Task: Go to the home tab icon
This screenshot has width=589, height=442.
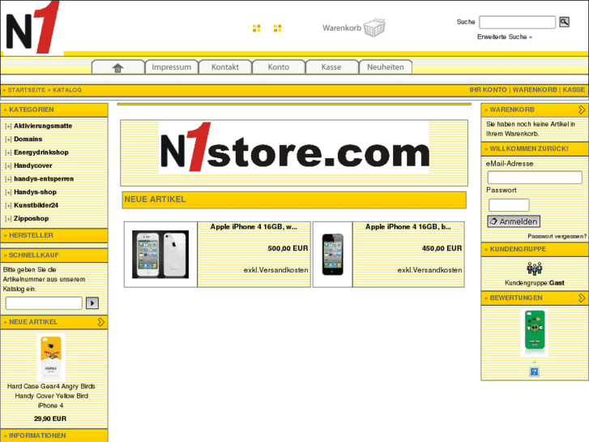Action: click(x=117, y=67)
